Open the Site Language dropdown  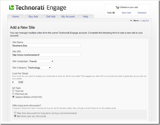point(41,61)
